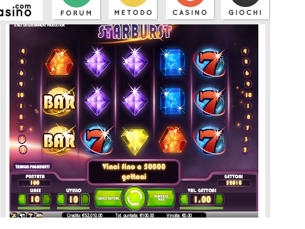305x229 pixels.
Task: Increase Livello with the right arrow
Action: pos(85,199)
